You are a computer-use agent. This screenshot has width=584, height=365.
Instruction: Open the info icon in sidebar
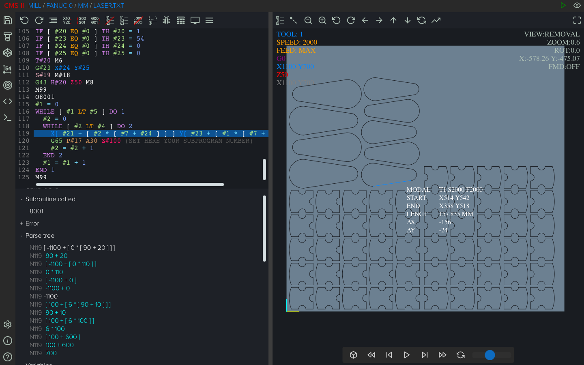[x=8, y=341]
